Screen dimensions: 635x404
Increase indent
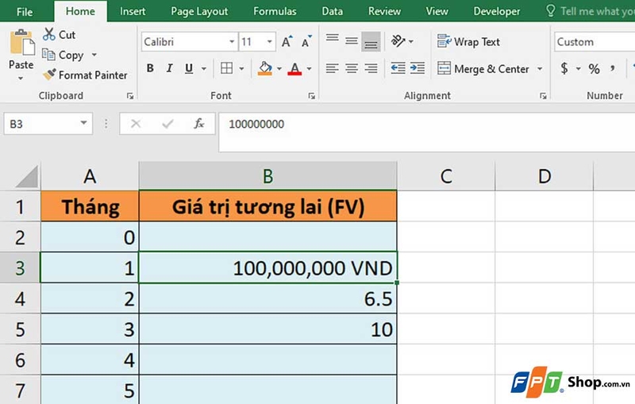point(418,68)
